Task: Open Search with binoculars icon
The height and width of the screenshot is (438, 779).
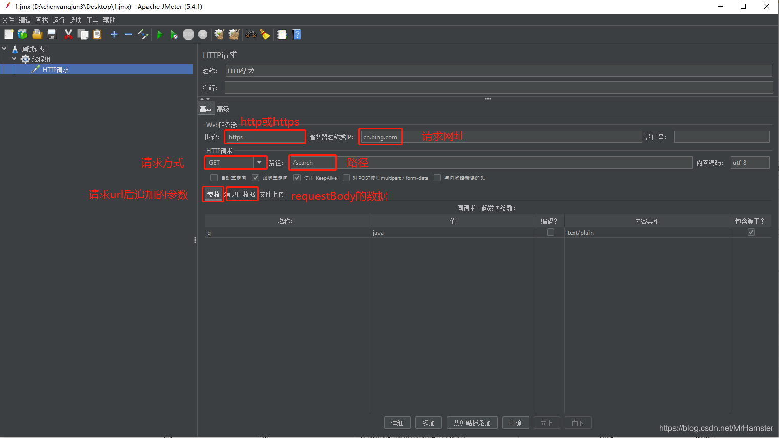Action: pos(251,34)
